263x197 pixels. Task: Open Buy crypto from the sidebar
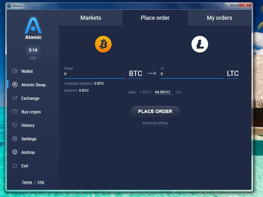(31, 112)
